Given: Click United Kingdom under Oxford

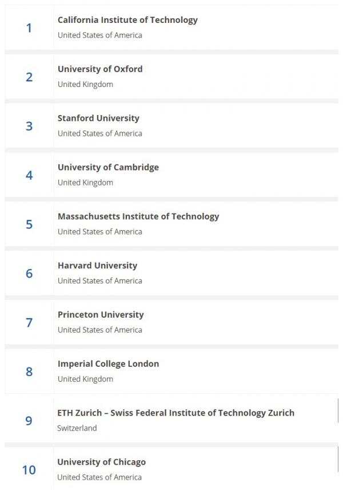Looking at the screenshot, I should click(85, 85).
